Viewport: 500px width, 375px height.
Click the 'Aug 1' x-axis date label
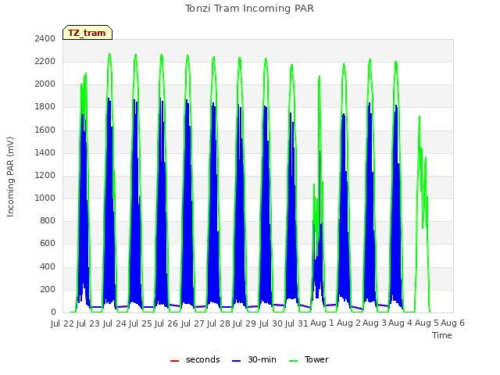tap(322, 323)
